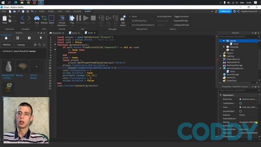Click Format Selection icon
This screenshot has width=261, height=147.
pyautogui.click(x=62, y=18)
